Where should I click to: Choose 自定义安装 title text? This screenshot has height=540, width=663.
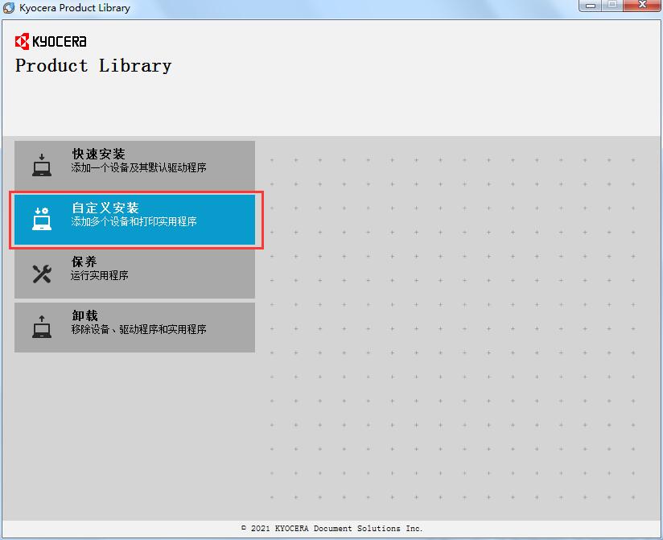click(x=105, y=208)
